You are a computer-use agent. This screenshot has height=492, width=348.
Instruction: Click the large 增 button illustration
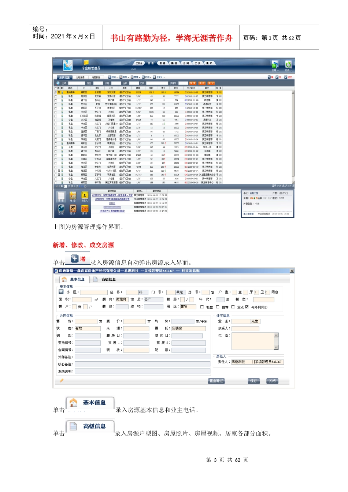click(x=77, y=259)
